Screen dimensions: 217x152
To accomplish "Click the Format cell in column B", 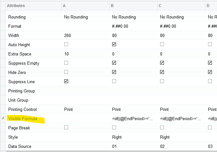I will point(133,26).
